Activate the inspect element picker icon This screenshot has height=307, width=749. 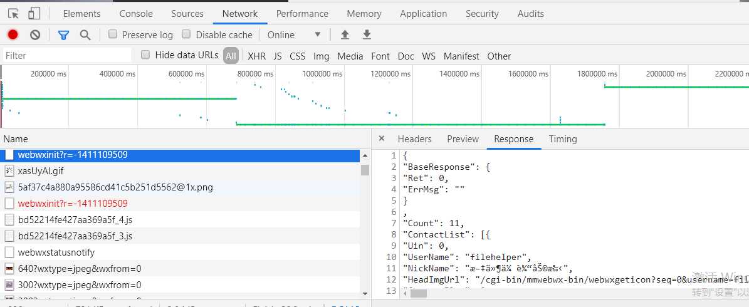pos(13,14)
